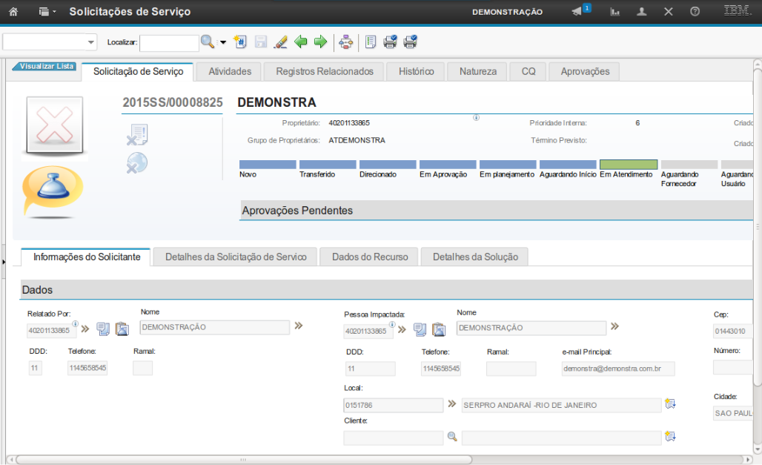Open the Detalhes da Solução tab
The height and width of the screenshot is (465, 762).
[474, 257]
